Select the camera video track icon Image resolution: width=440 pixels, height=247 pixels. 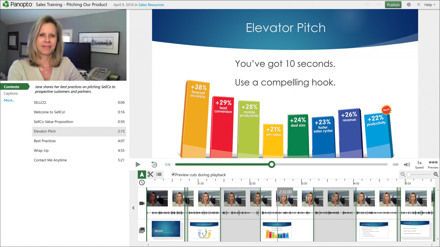(142, 203)
